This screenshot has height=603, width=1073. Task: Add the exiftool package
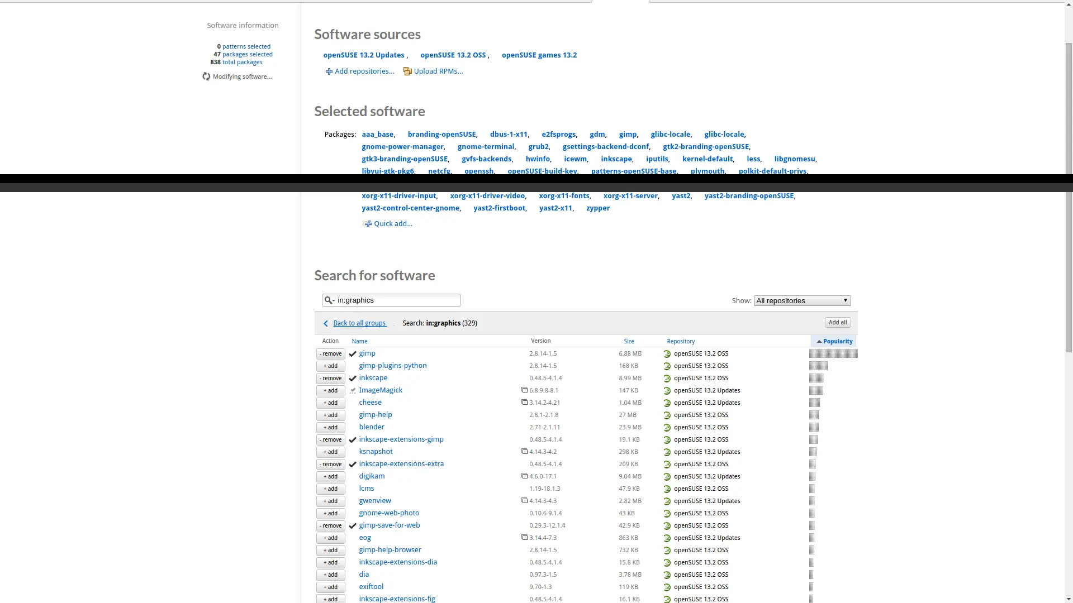331,587
